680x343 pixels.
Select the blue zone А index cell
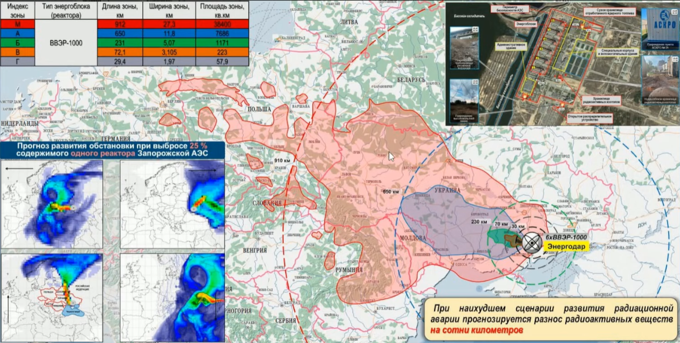click(x=17, y=33)
